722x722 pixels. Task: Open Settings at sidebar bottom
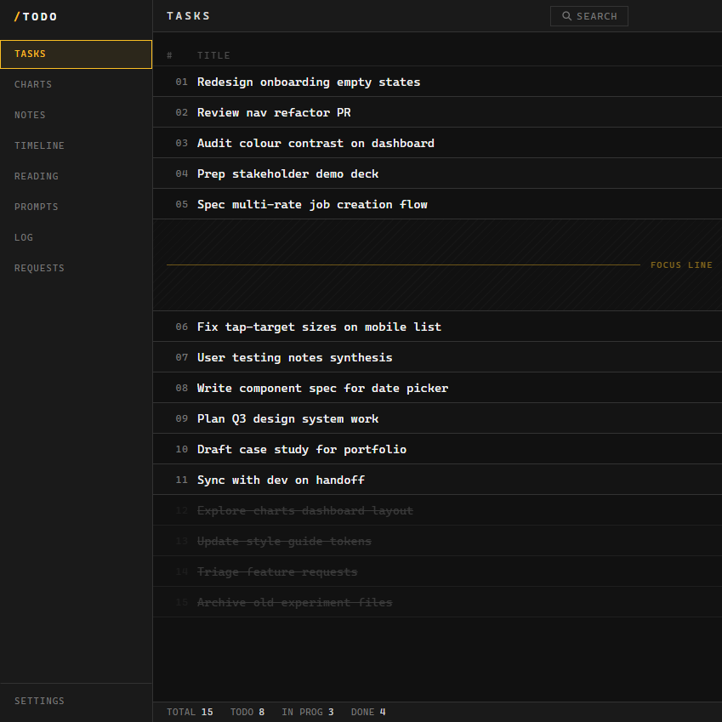click(x=76, y=702)
